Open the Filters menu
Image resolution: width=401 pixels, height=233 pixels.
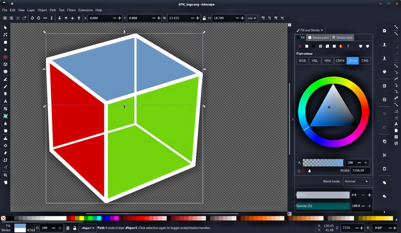[x=71, y=10]
